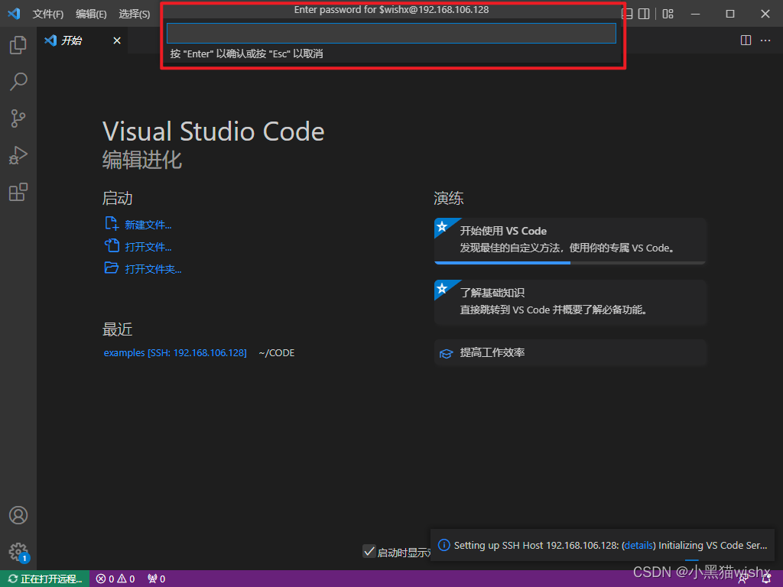This screenshot has width=783, height=587.
Task: Open the editor more actions ellipsis menu
Action: pos(765,40)
